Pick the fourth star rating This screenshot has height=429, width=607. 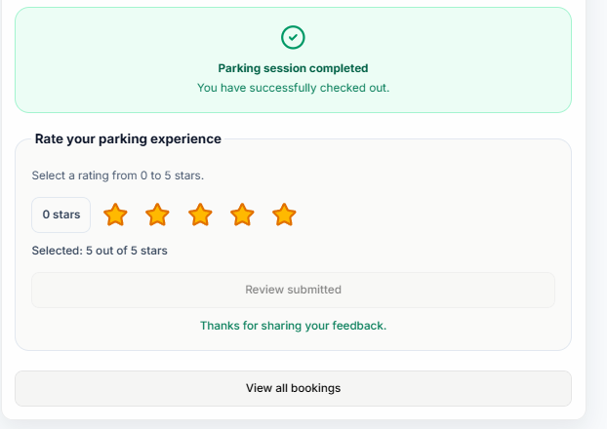(x=242, y=214)
